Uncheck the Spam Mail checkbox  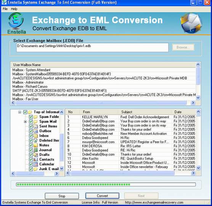pos(31,121)
